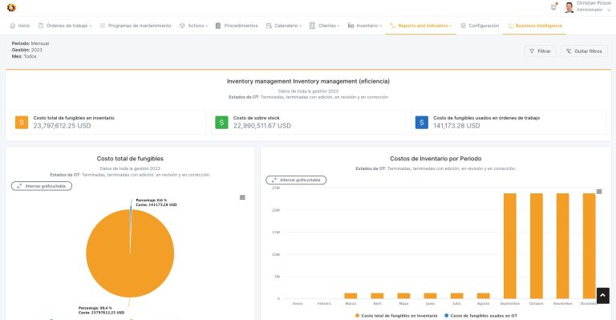Click the Gestión: 2023 label
This screenshot has height=320, width=616.
[x=26, y=50]
